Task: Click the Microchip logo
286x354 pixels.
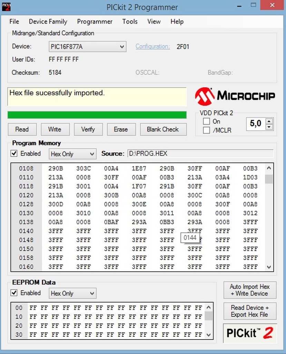Action: [x=235, y=96]
